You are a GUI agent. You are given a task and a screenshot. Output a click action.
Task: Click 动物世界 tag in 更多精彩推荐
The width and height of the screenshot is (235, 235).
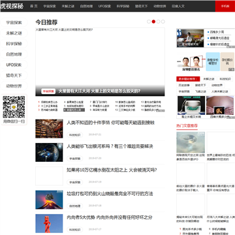217,86
